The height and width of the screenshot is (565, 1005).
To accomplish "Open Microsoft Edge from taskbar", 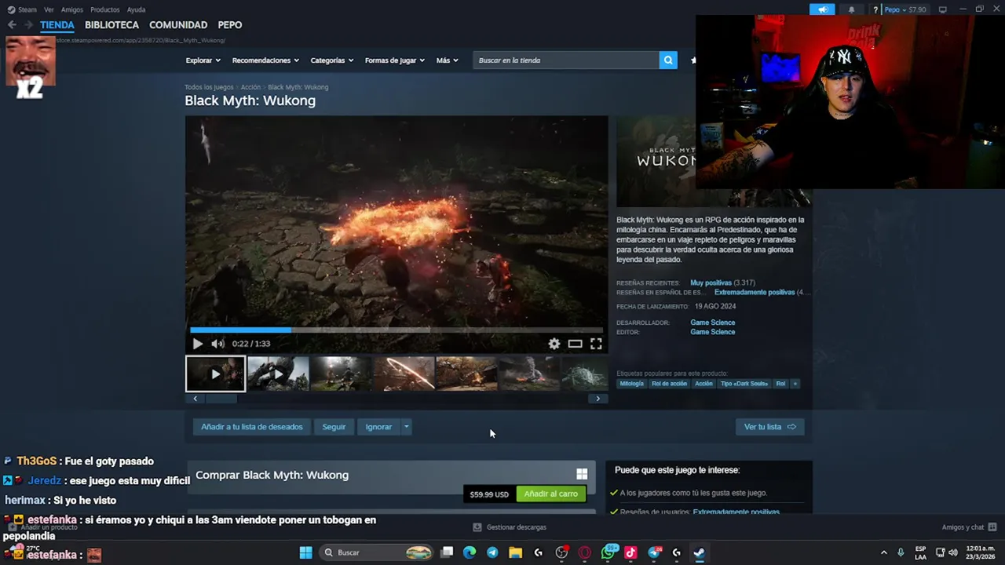I will (x=470, y=552).
